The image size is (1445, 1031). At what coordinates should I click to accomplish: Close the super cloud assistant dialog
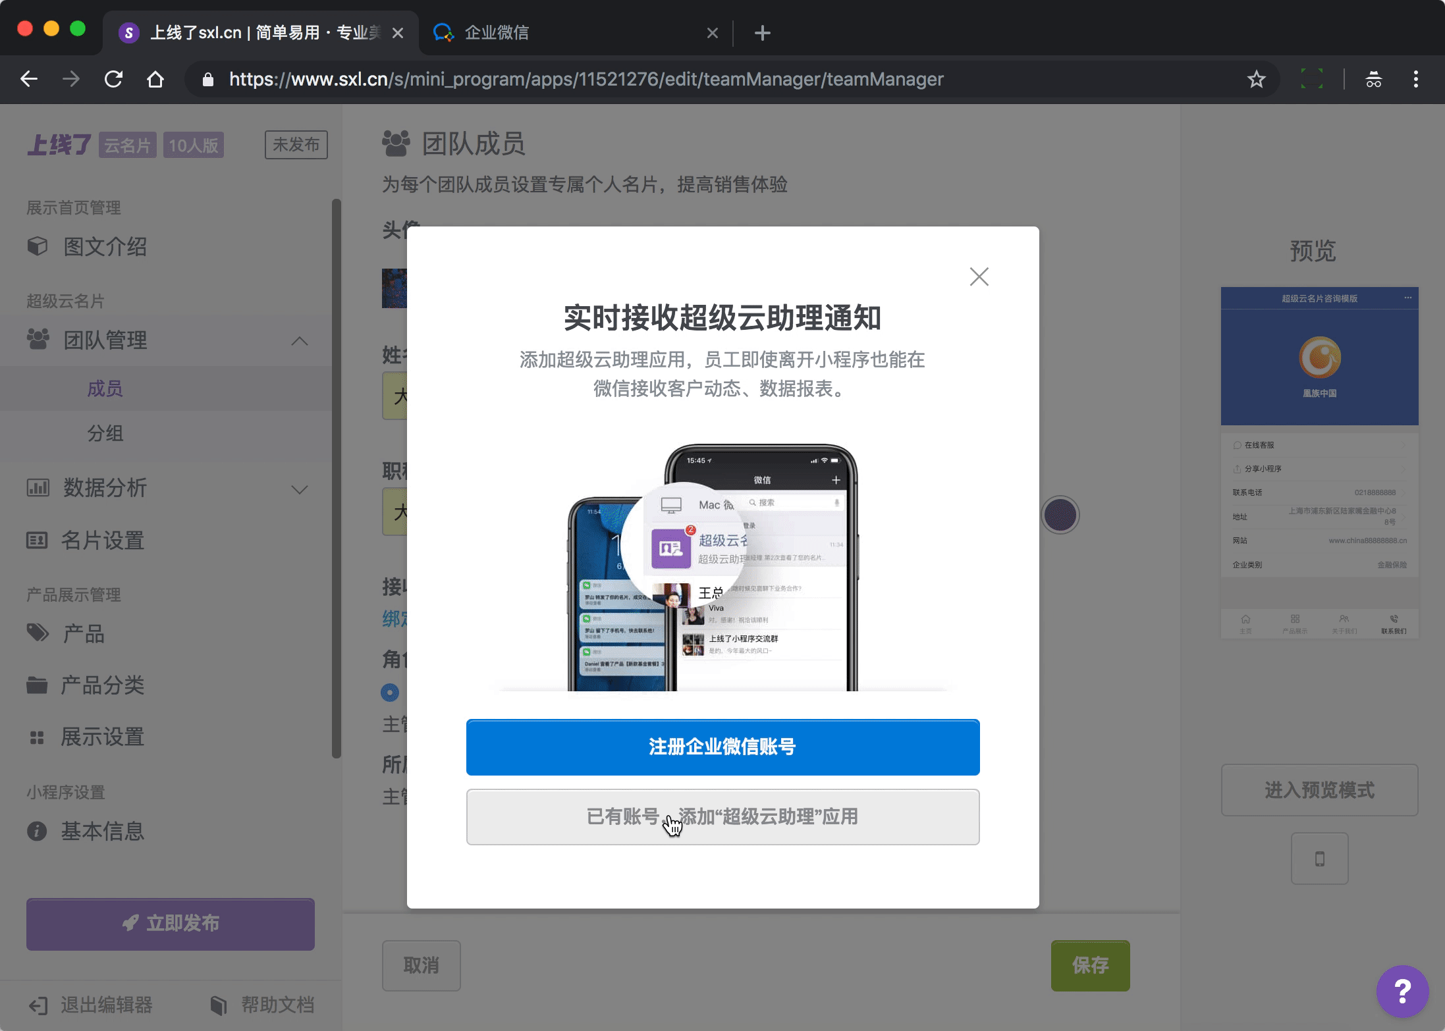[x=979, y=277]
